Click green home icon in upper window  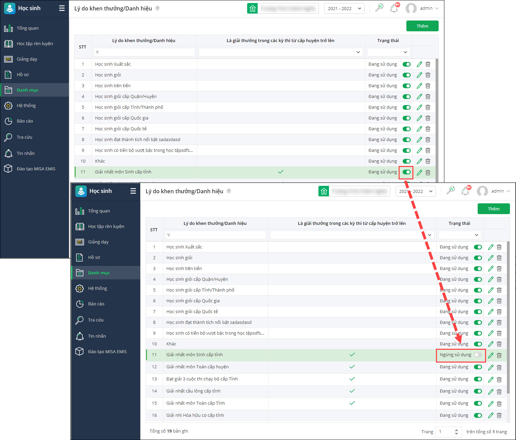coord(252,8)
